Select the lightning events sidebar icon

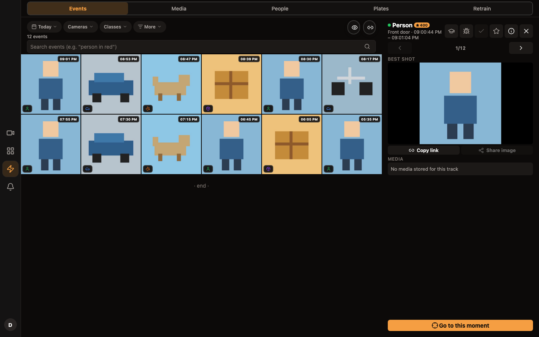click(x=10, y=169)
